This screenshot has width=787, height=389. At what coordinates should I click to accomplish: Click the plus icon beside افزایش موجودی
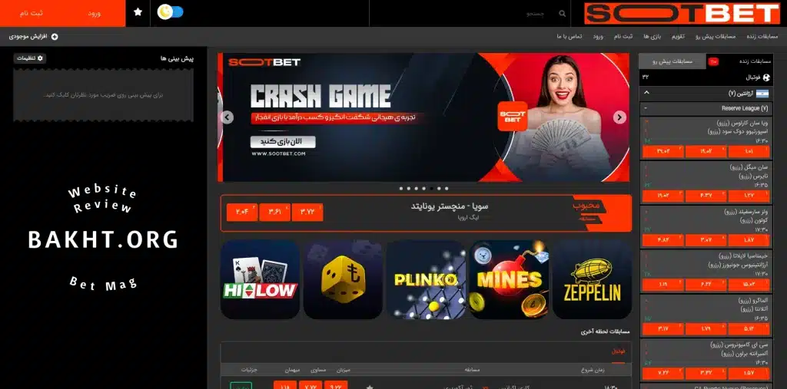click(x=55, y=36)
